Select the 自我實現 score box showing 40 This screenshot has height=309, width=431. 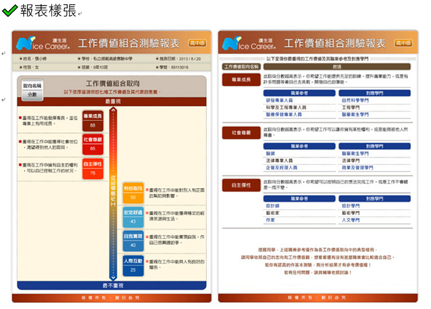tap(133, 241)
